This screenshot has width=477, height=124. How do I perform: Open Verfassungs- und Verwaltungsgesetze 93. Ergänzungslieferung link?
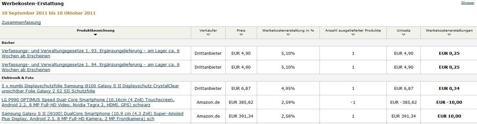91,53
